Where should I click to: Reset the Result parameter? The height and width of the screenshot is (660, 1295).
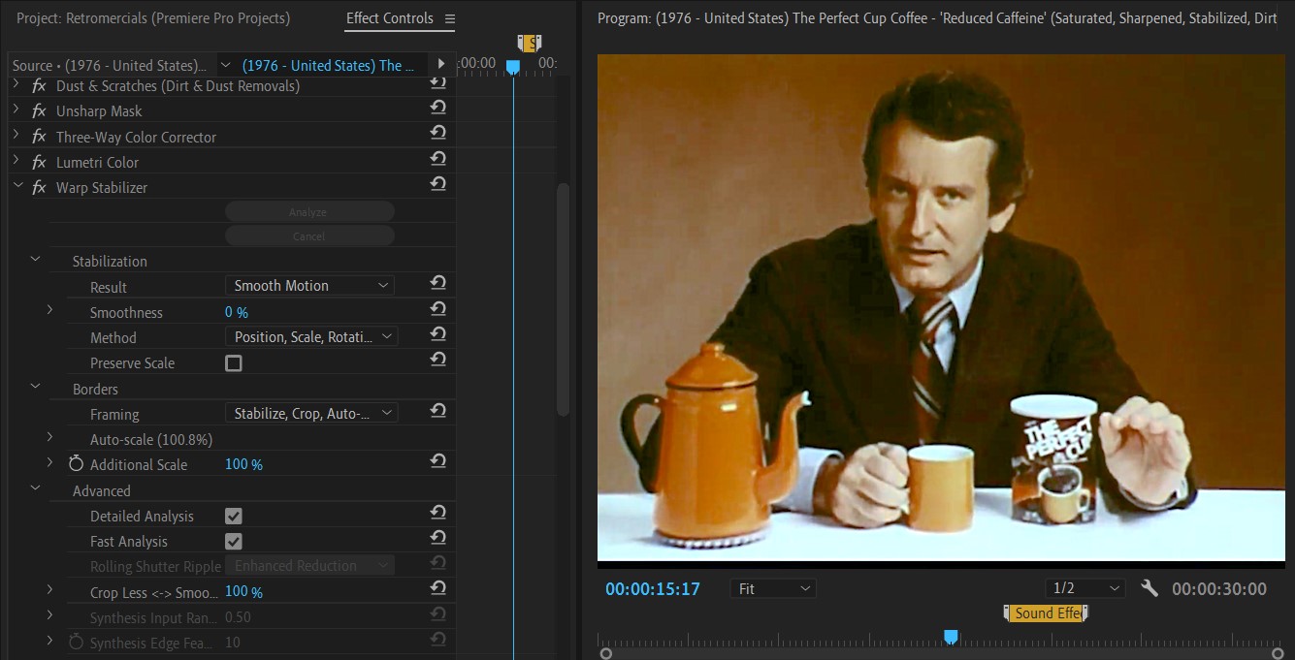[438, 283]
